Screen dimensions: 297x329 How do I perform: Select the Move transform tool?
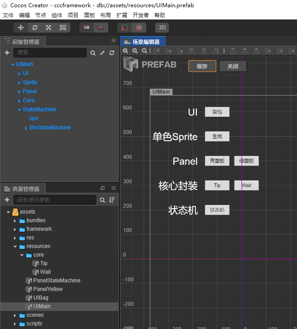coord(21,28)
